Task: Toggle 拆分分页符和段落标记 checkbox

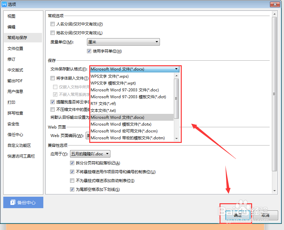Action: pos(72,163)
